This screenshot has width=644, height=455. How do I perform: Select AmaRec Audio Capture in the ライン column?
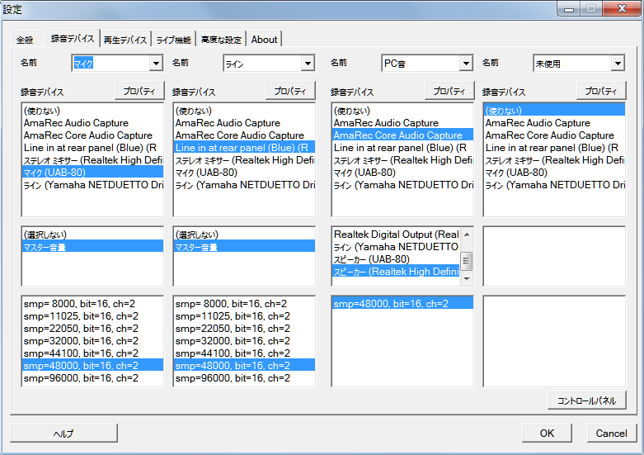(244, 123)
